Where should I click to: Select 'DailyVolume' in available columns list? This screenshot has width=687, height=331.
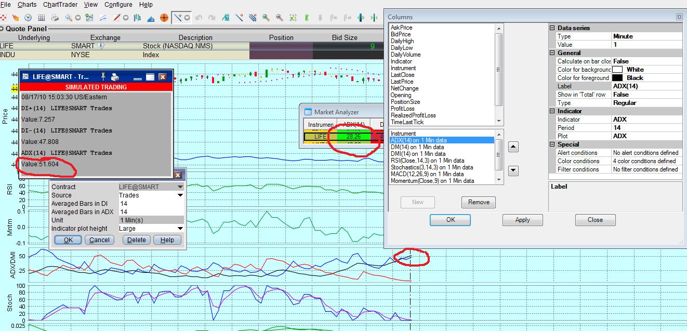(x=405, y=55)
